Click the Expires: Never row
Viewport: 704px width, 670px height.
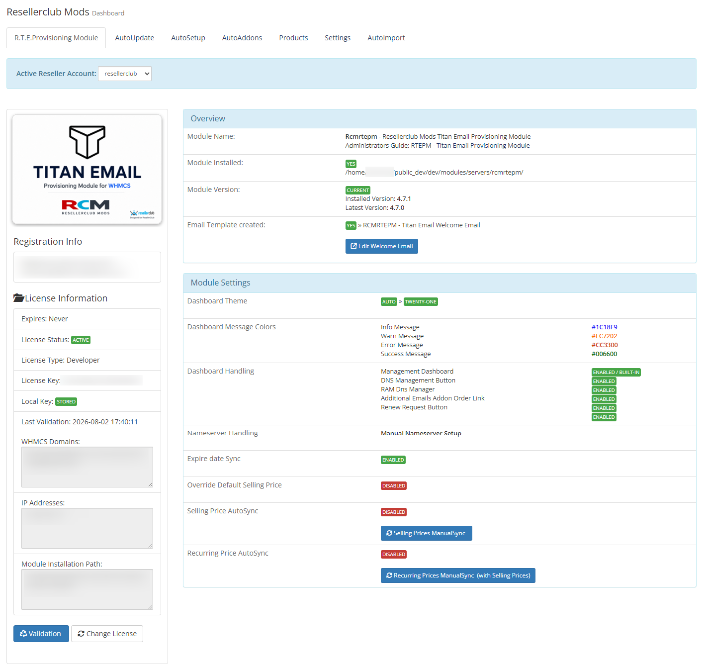pos(87,319)
